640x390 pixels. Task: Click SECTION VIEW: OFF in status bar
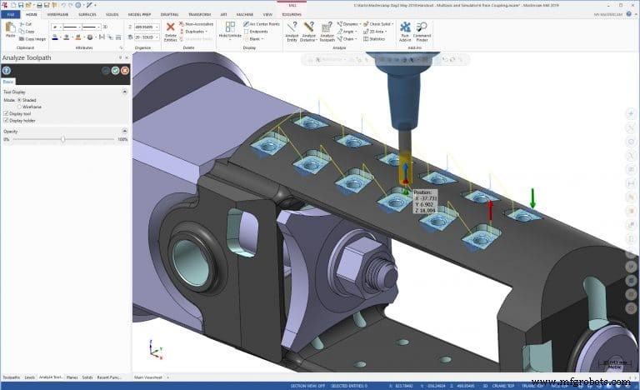point(307,386)
